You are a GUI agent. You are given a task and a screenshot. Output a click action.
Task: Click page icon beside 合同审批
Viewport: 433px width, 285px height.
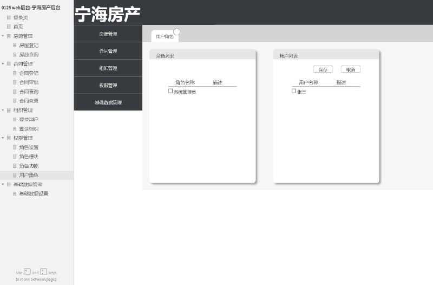[x=15, y=82]
